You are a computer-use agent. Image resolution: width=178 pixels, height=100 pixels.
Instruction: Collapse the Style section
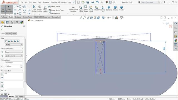23,38
